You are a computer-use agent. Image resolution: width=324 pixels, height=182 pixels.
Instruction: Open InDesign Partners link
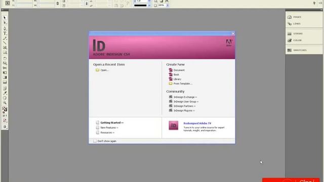tap(182, 106)
